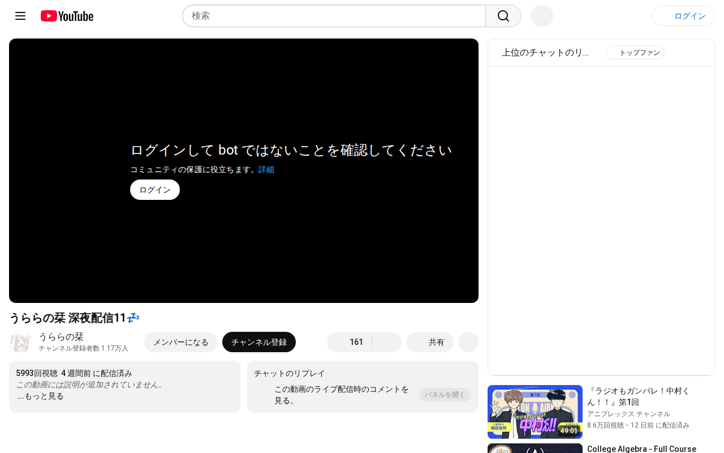Expand description with …もっと見る
This screenshot has width=724, height=453.
tap(40, 396)
